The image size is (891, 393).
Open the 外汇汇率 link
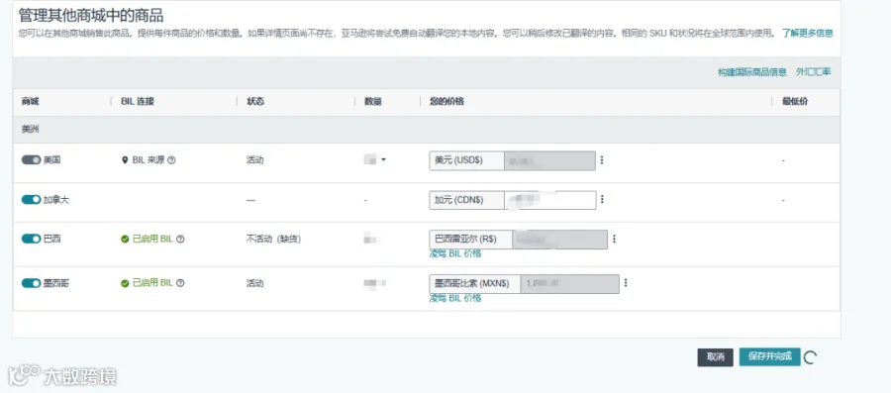pos(813,71)
